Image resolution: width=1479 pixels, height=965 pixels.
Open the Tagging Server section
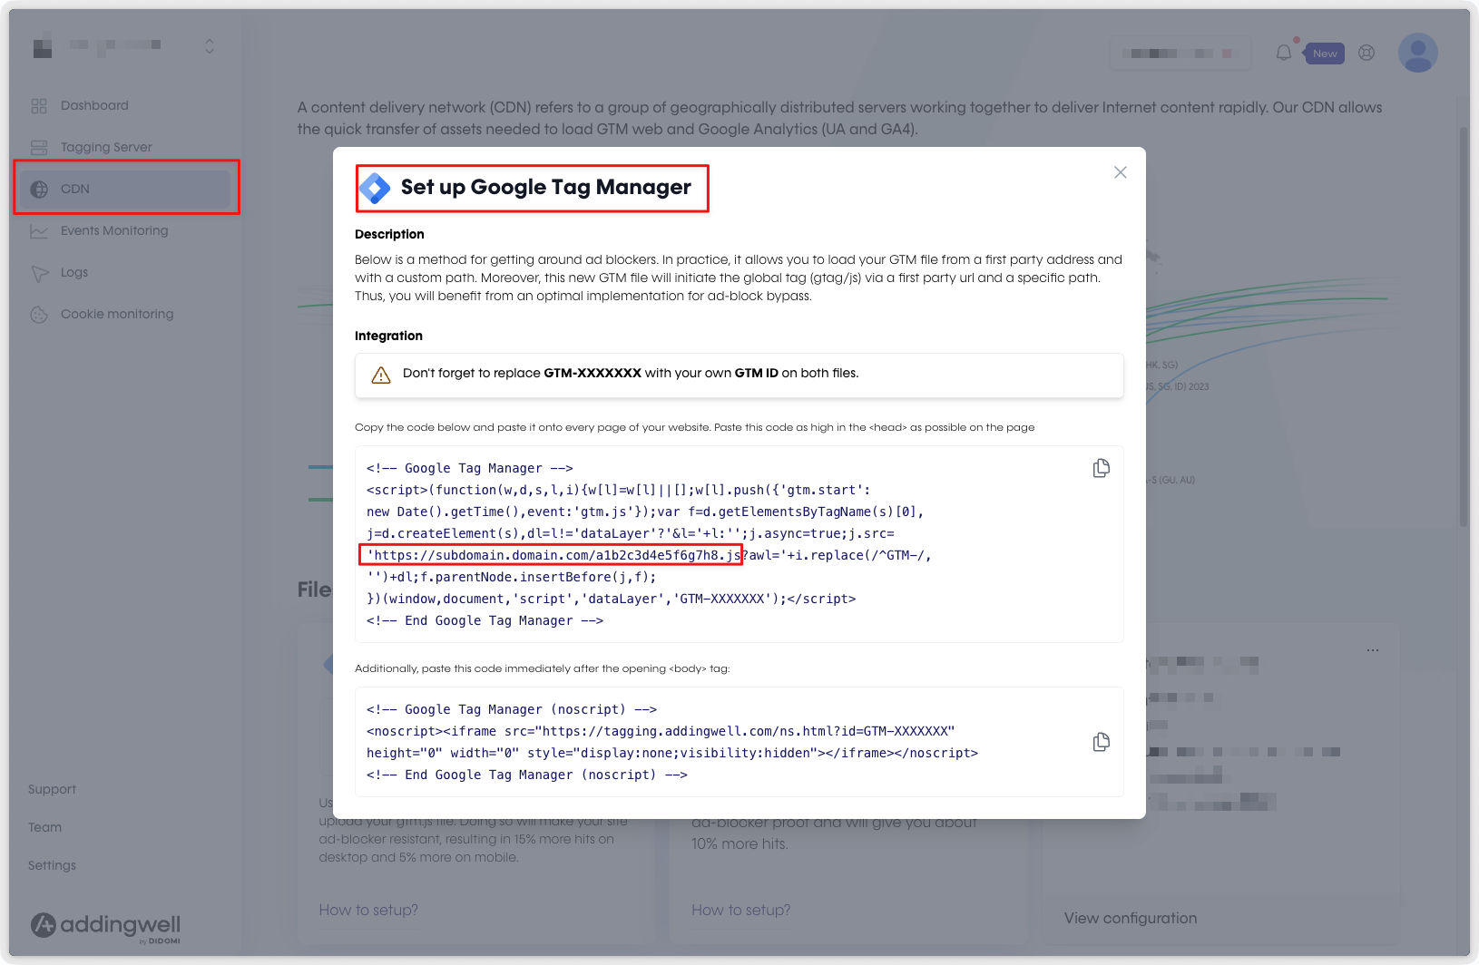point(106,147)
